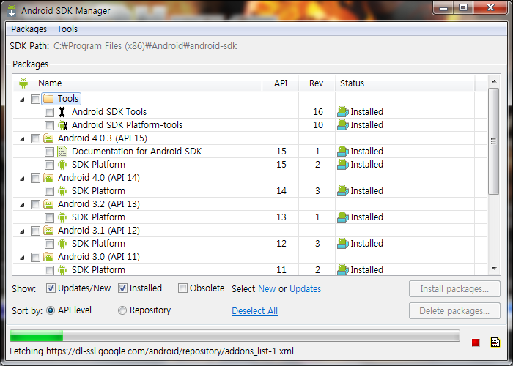
Task: Click the green fetch progress bar
Action: tap(235, 336)
